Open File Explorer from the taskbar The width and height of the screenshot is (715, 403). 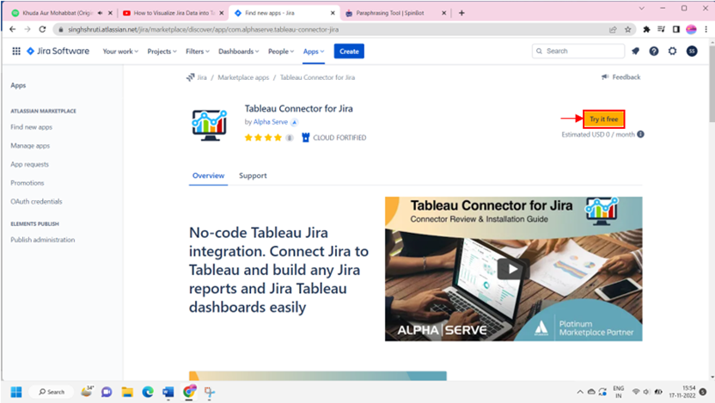coord(127,392)
